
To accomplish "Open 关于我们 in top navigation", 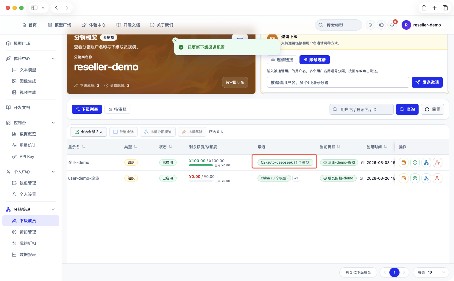I will pos(161,25).
